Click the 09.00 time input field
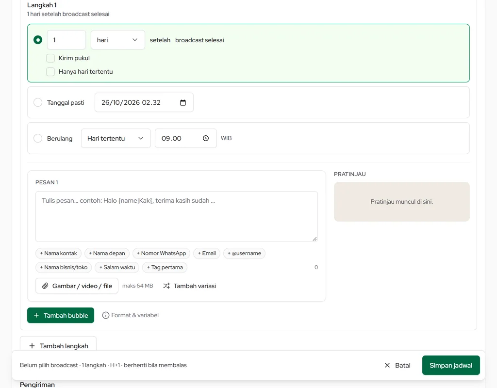The height and width of the screenshot is (388, 497). click(186, 138)
